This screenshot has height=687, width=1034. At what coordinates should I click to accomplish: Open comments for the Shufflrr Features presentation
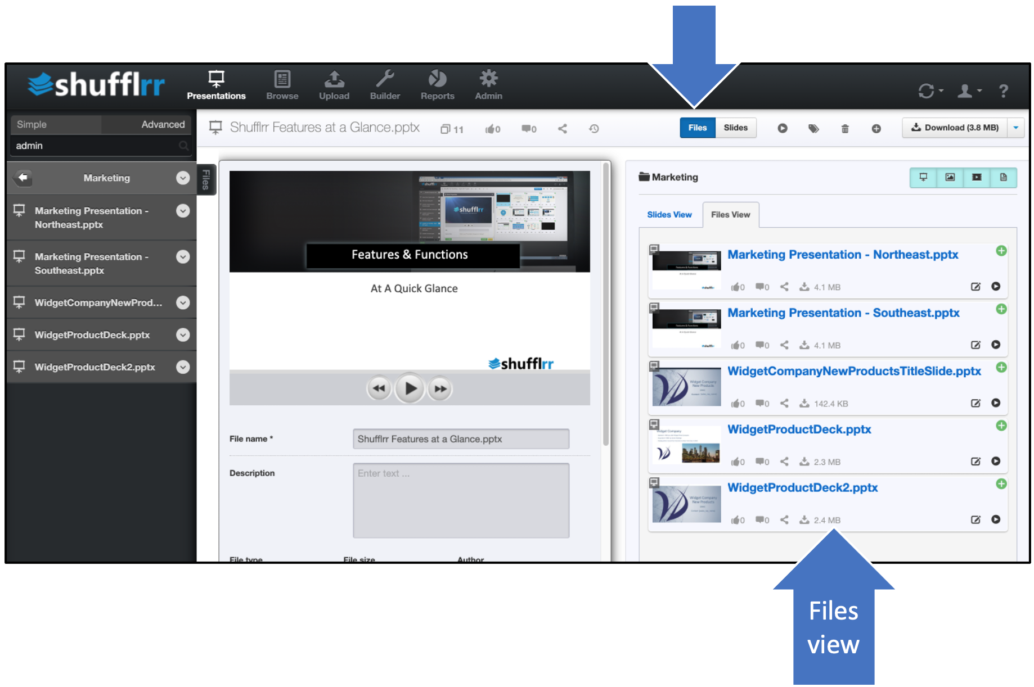pyautogui.click(x=528, y=129)
